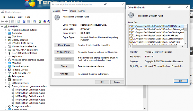Click the Monitors category icon
The width and height of the screenshot is (193, 111).
(x=9, y=63)
